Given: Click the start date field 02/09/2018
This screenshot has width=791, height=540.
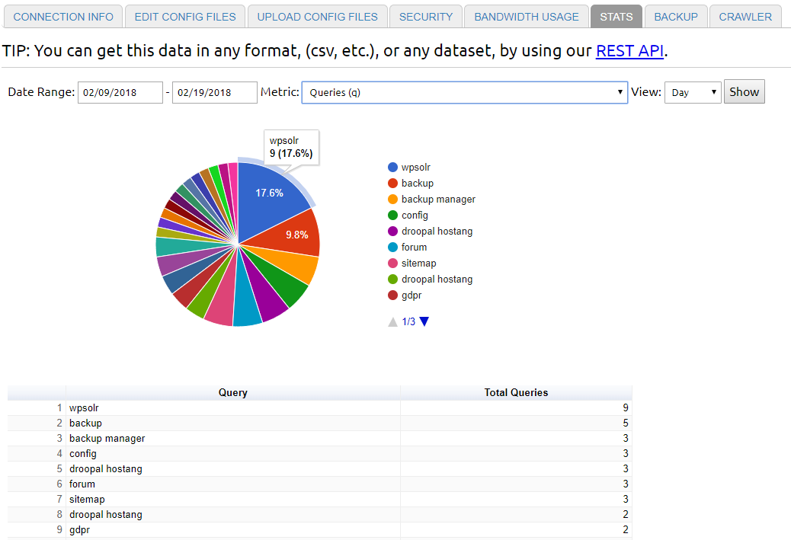Looking at the screenshot, I should [x=120, y=92].
